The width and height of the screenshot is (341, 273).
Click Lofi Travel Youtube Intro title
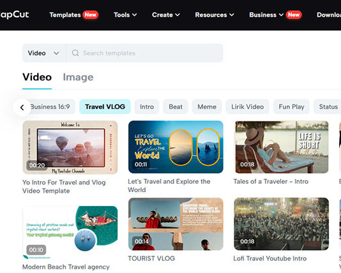click(270, 258)
